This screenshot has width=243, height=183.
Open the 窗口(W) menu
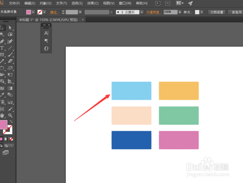(125, 3)
